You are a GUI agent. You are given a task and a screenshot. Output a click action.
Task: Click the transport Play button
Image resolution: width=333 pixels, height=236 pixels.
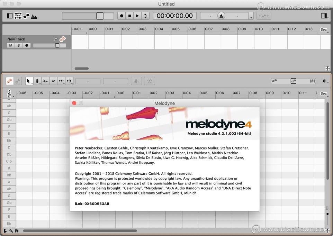137,16
